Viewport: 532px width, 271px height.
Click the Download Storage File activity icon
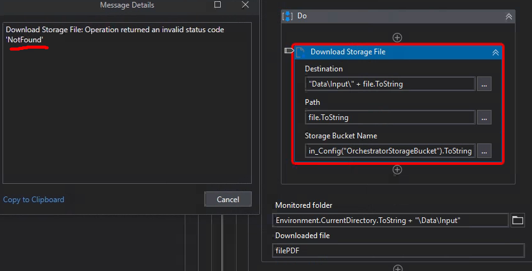[x=300, y=52]
